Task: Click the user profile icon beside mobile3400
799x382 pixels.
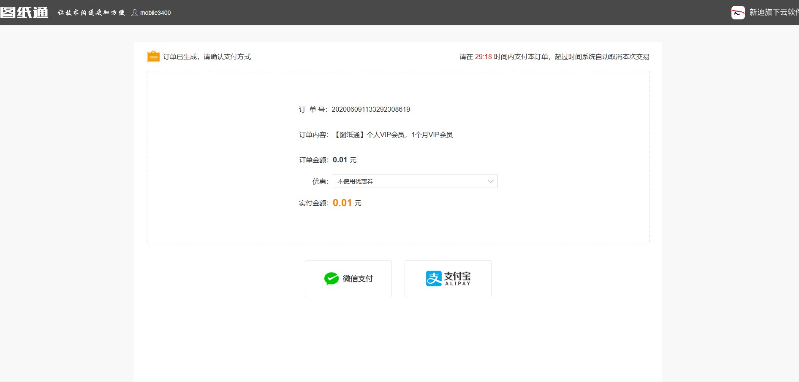Action: tap(135, 13)
